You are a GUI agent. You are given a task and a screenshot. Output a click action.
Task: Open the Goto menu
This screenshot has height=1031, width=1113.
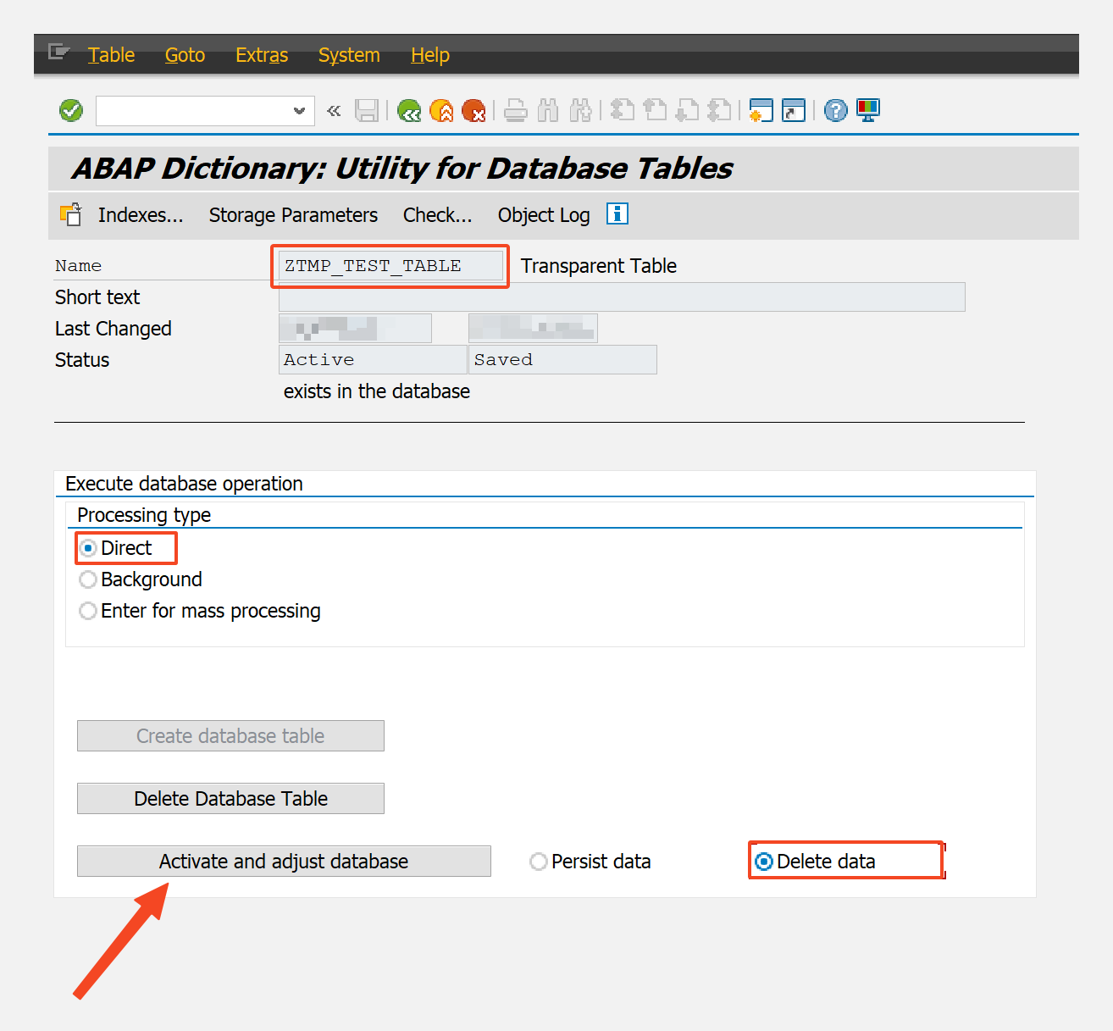tap(184, 55)
